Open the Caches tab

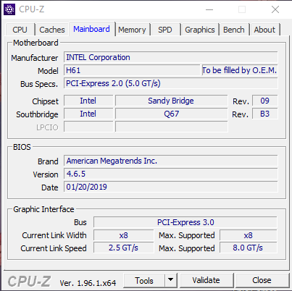pyautogui.click(x=52, y=30)
